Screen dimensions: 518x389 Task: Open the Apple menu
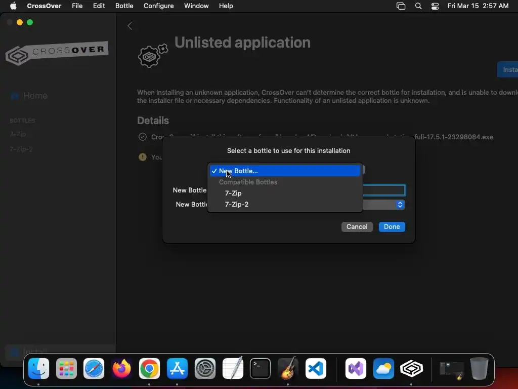coord(13,6)
